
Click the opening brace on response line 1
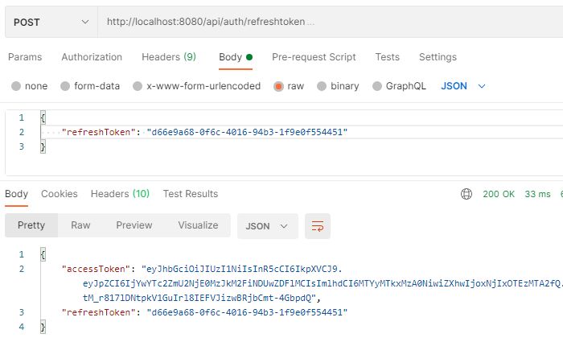43,254
